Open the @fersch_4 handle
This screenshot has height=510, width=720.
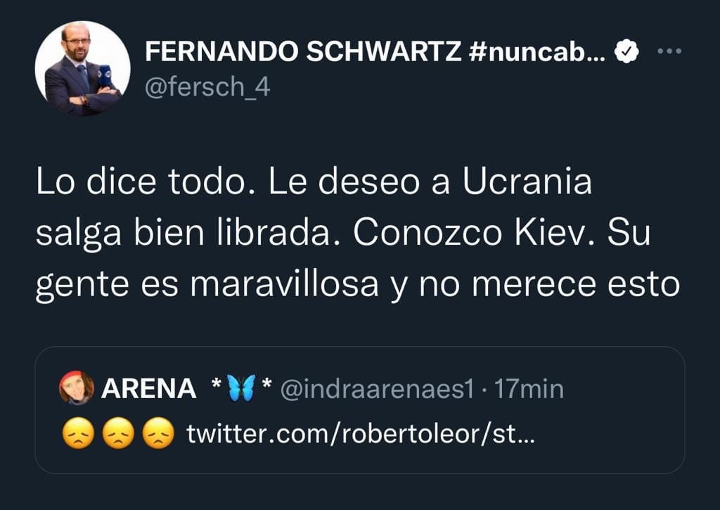[207, 87]
